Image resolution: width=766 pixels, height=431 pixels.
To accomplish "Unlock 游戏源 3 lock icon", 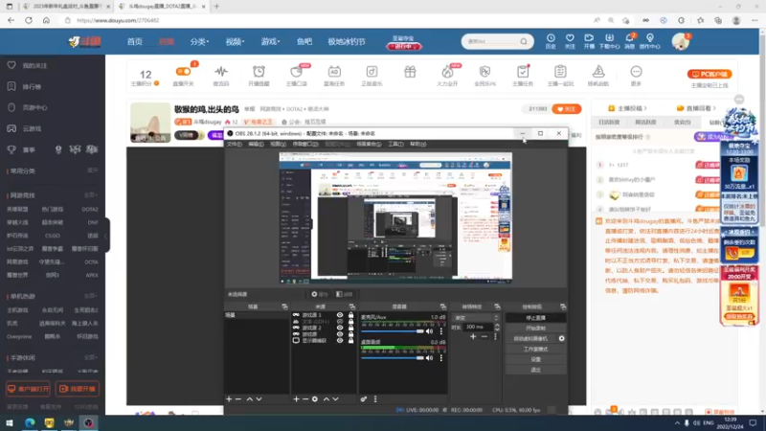I will [350, 315].
